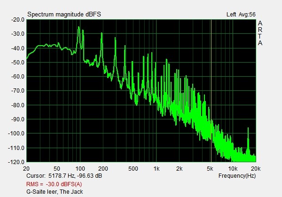Click the 2k frequency axis label

tap(180, 169)
